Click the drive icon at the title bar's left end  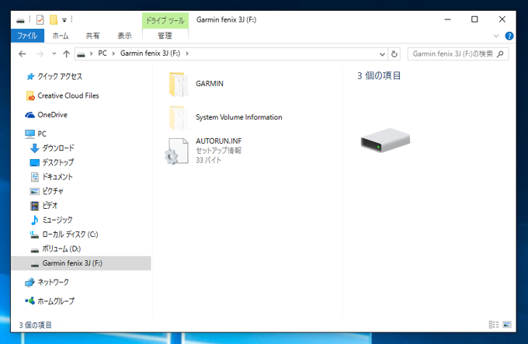tap(20, 21)
